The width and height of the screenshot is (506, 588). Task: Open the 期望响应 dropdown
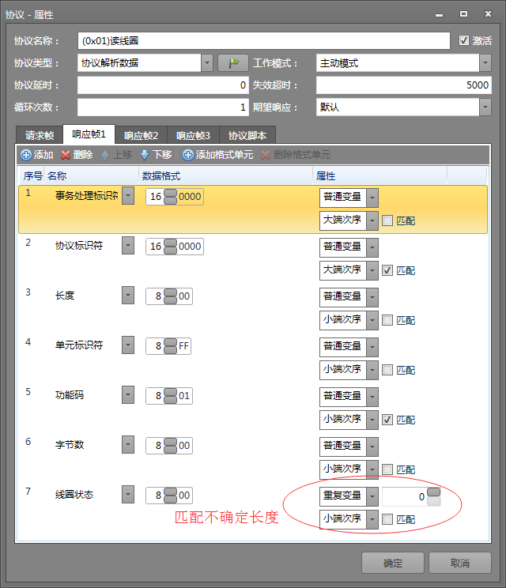click(485, 107)
